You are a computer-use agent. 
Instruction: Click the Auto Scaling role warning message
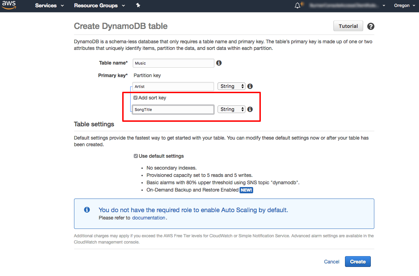click(193, 210)
